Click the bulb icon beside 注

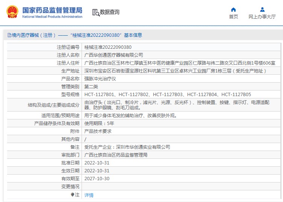click(73, 194)
